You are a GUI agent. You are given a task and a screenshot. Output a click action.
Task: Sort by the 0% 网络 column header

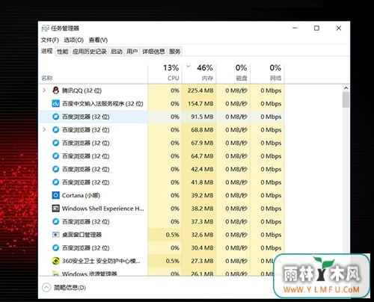267,73
